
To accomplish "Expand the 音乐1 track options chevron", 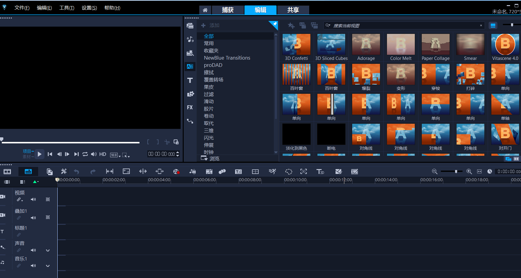I will tap(48, 266).
